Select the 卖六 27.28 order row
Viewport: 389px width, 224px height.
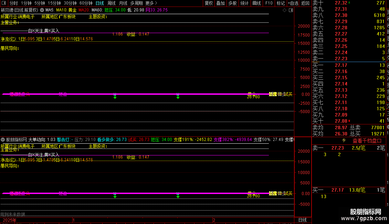coord(349,28)
